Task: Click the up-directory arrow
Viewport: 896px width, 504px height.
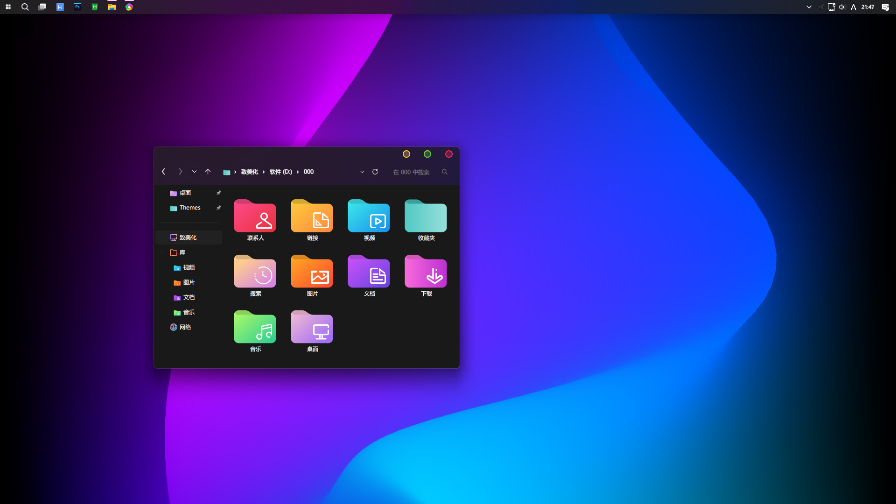Action: point(208,172)
